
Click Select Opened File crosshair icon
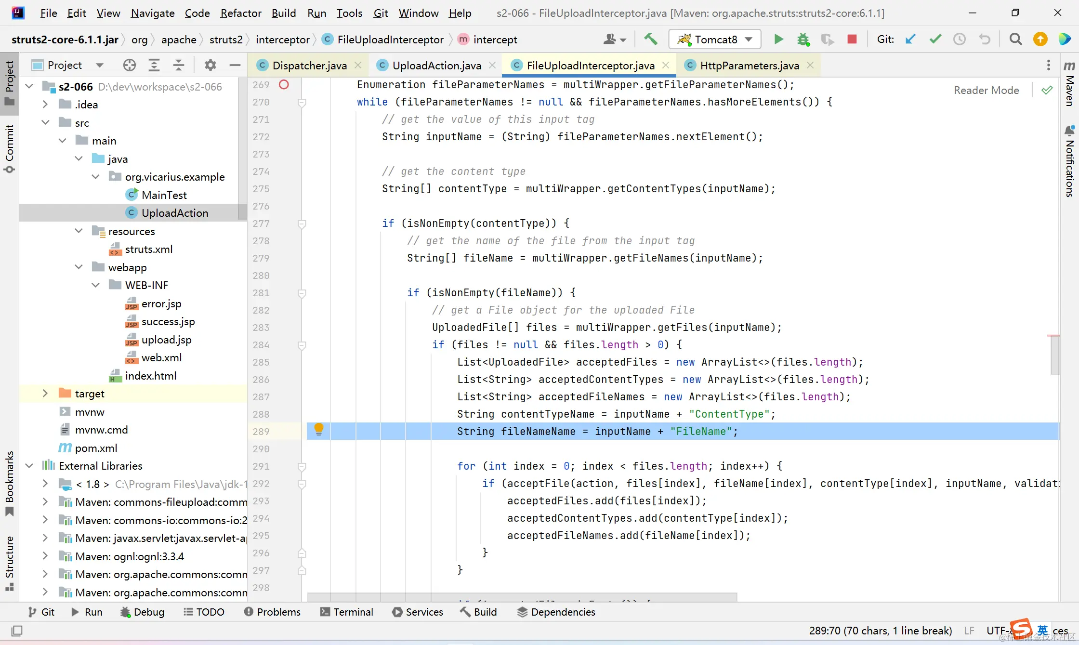click(129, 65)
